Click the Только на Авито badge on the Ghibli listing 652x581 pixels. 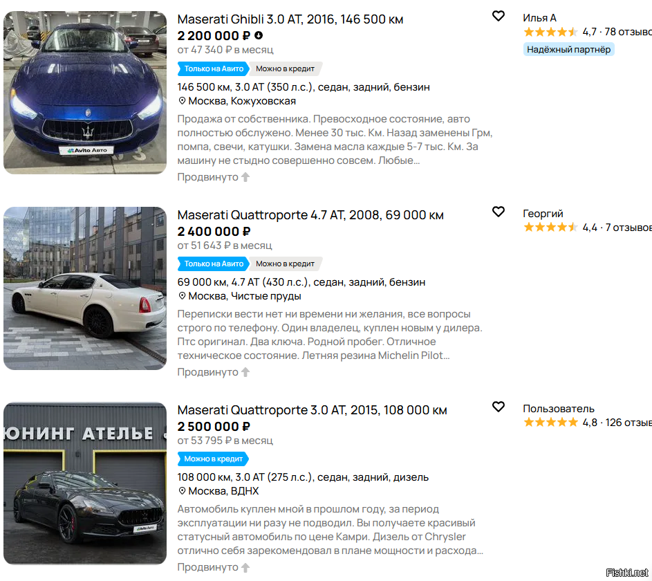pos(214,68)
